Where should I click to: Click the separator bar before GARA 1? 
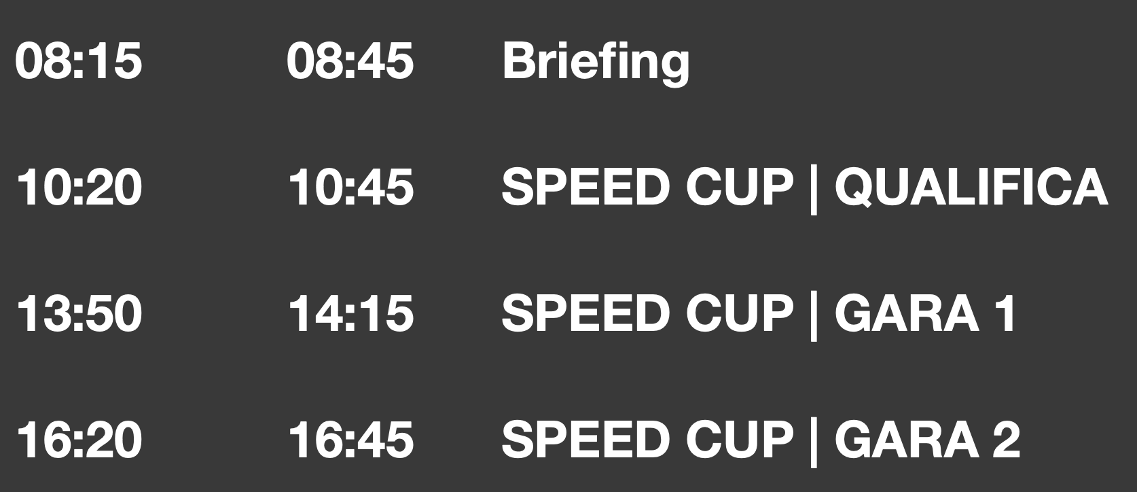814,315
